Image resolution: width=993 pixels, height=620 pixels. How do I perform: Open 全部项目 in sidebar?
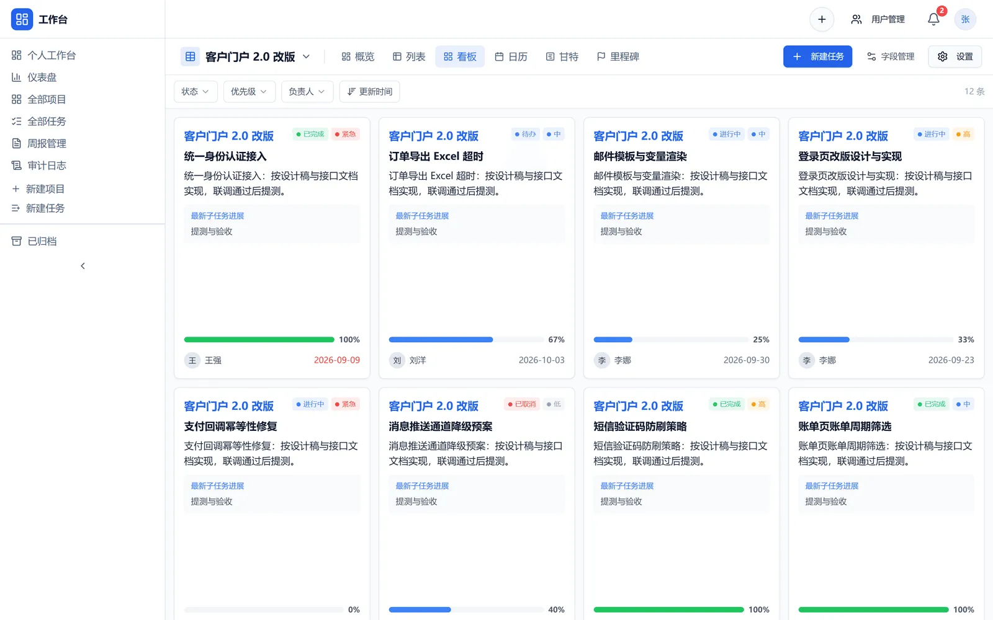(82, 99)
